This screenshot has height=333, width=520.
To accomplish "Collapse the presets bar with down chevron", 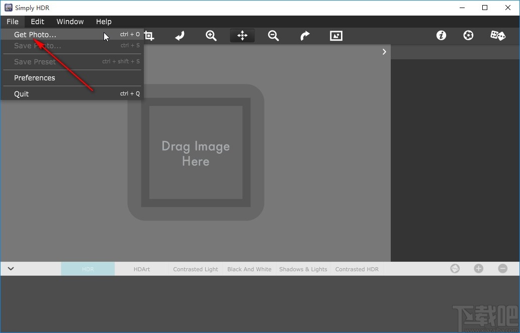I will pos(11,269).
